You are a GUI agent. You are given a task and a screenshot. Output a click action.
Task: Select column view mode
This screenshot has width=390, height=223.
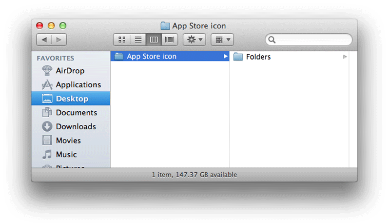click(154, 40)
